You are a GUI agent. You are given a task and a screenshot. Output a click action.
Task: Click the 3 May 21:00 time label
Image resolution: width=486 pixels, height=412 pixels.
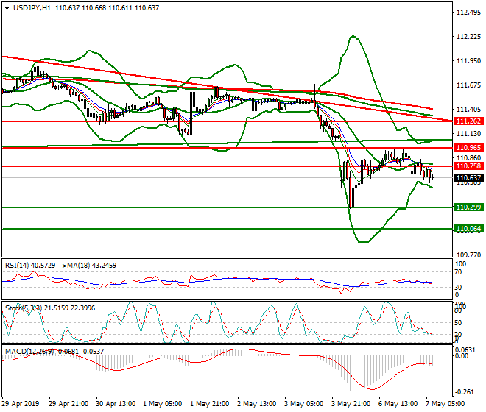[351, 404]
